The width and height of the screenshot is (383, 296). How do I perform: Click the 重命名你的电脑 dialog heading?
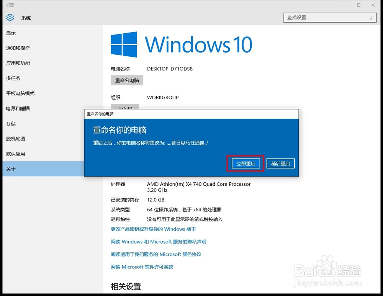tap(119, 130)
